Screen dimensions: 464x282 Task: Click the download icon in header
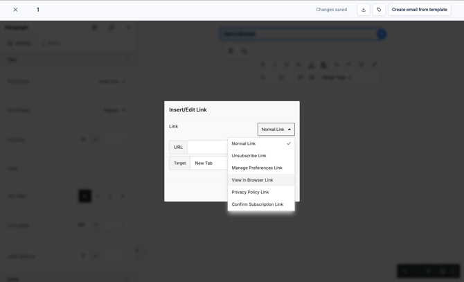364,10
